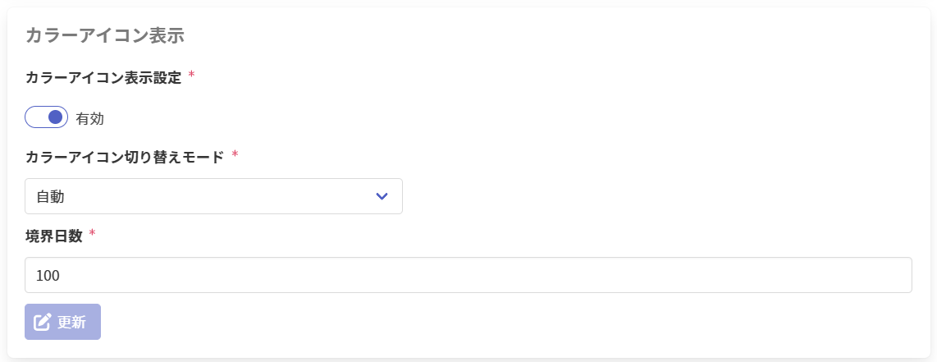The image size is (937, 362).
Task: Click the outlined track of the 有効 switch
Action: coord(34,117)
